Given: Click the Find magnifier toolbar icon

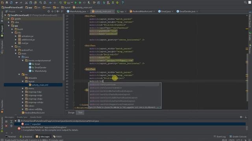Looking at the screenshot, I should tap(41, 3).
